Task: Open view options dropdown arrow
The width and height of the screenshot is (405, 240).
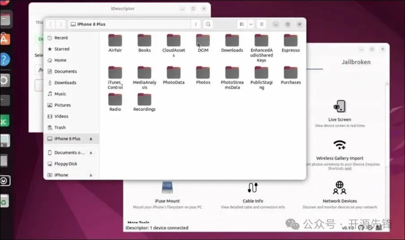Action: click(250, 24)
